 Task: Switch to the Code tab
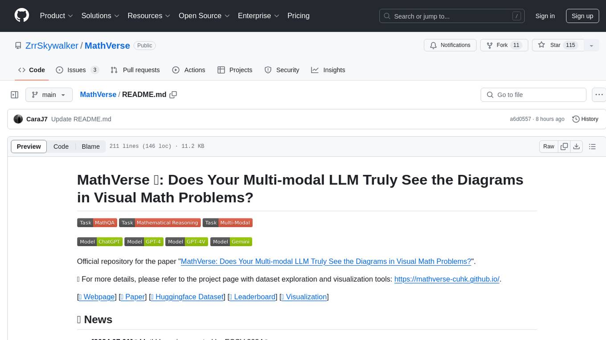(32, 70)
